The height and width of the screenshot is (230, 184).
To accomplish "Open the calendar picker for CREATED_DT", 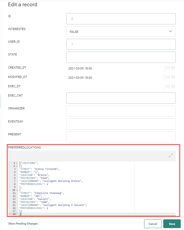I will (168, 68).
